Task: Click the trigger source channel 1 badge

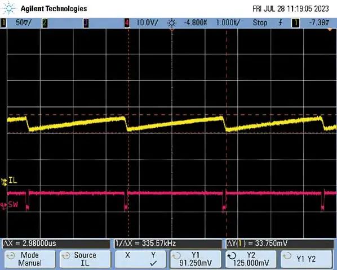Action: click(295, 22)
